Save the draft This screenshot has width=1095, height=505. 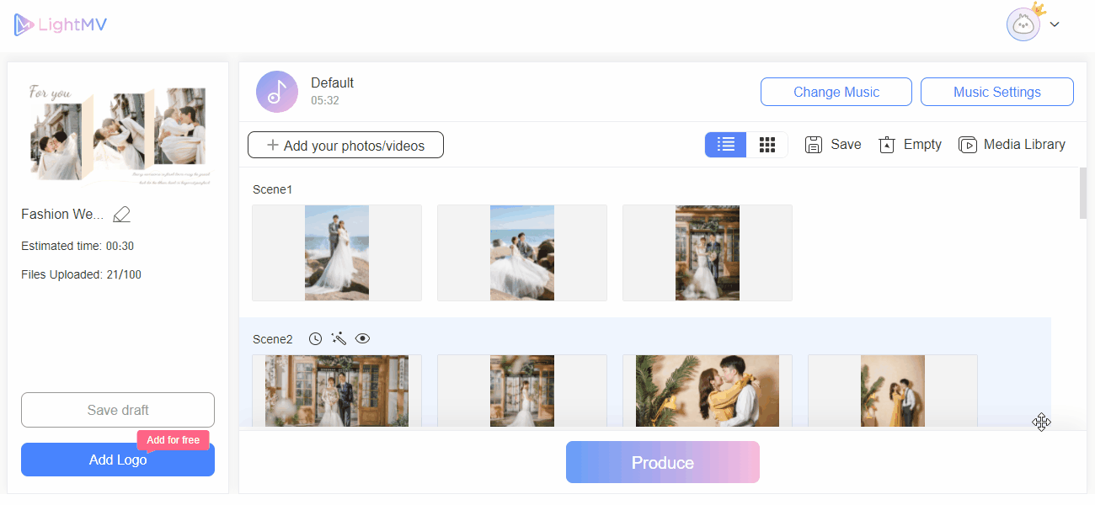pyautogui.click(x=117, y=410)
